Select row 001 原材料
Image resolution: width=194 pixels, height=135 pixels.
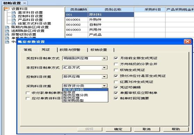[x=100, y=15]
